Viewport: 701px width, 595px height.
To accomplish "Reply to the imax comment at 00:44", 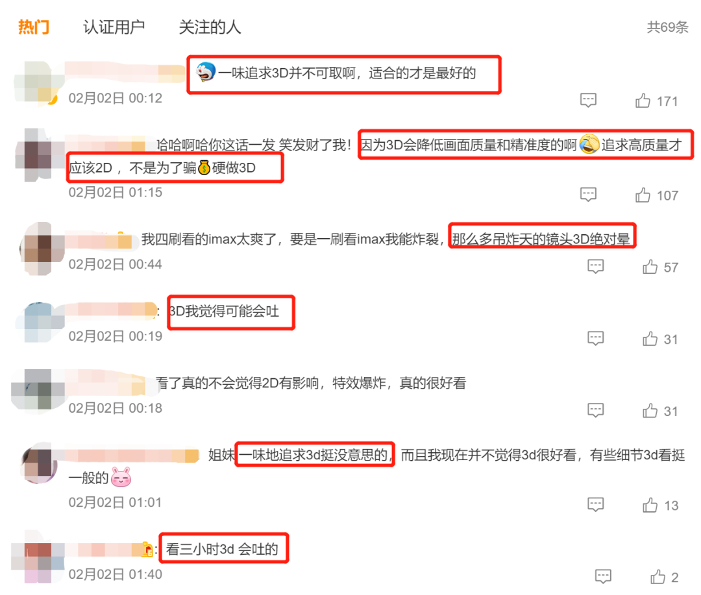I will pyautogui.click(x=595, y=267).
